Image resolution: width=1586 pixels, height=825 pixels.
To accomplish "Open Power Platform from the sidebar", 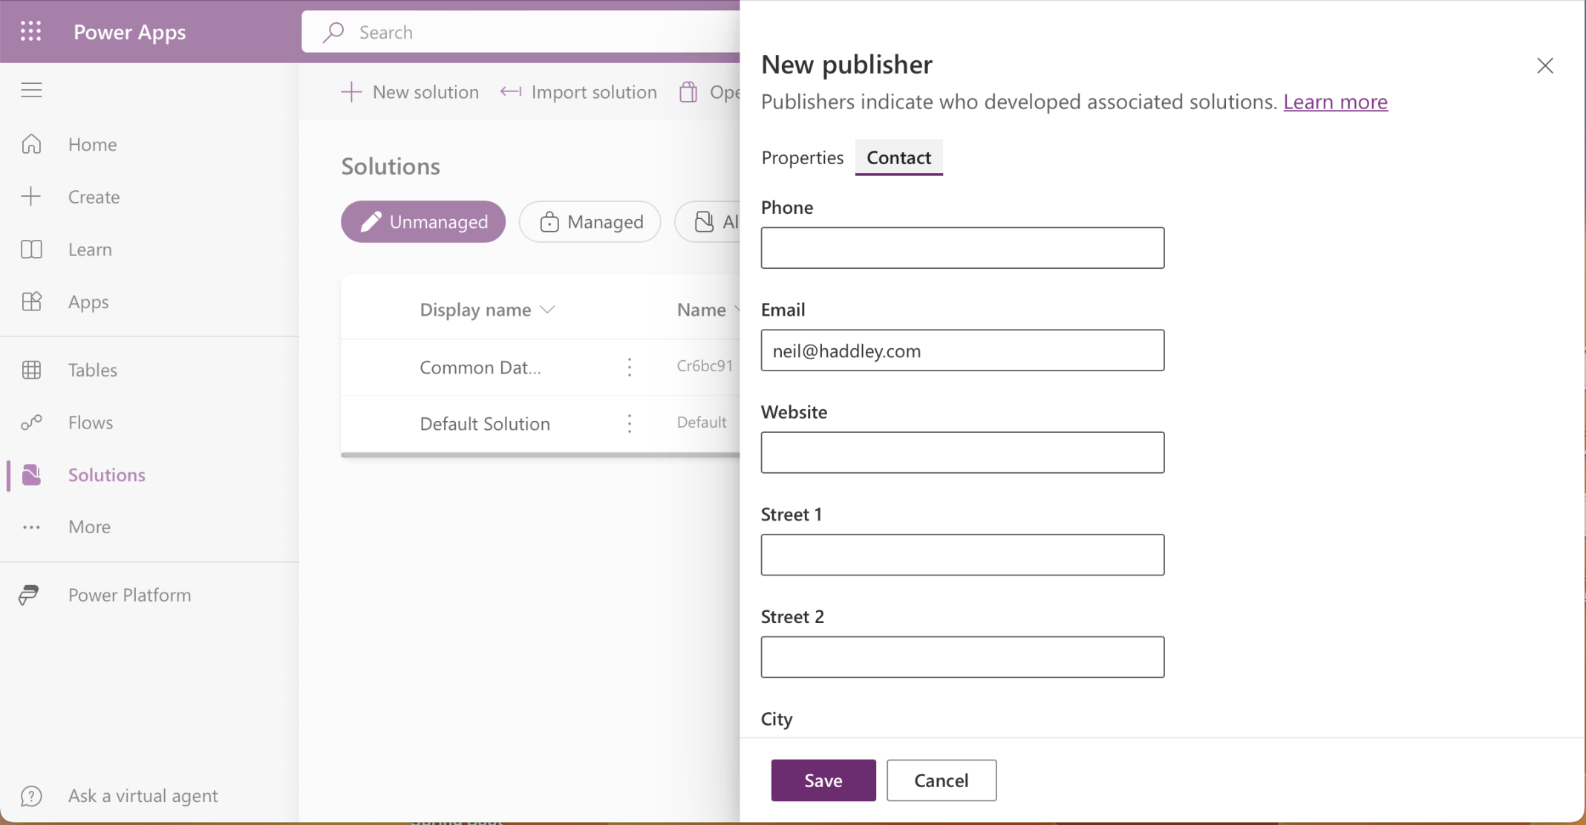I will (x=129, y=595).
